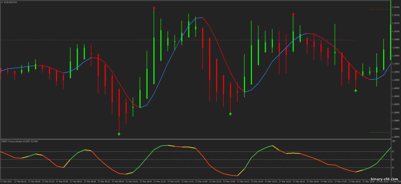Select the 50 level on the indicator scale
Image resolution: width=401 pixels, height=184 pixels.
(x=393, y=159)
